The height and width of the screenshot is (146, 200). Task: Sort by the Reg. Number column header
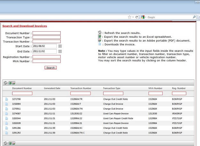click(179, 88)
